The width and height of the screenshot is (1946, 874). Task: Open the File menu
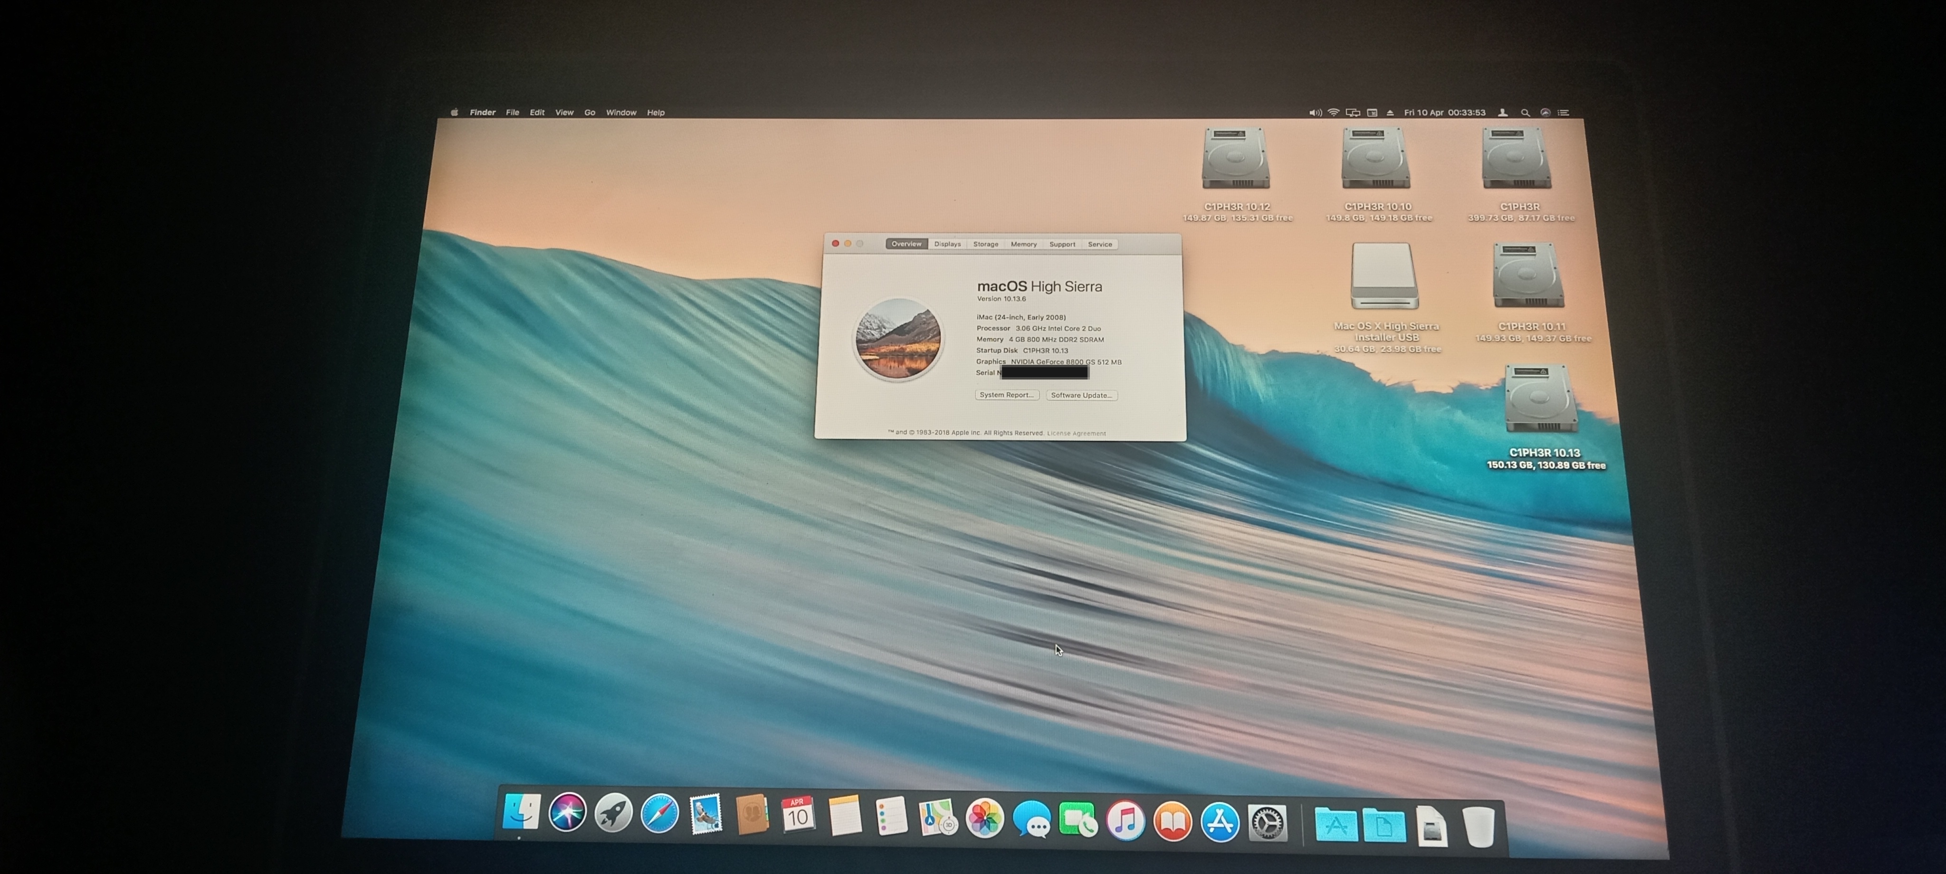pyautogui.click(x=512, y=113)
